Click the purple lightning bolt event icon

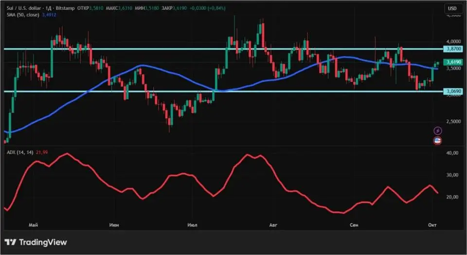click(437, 131)
